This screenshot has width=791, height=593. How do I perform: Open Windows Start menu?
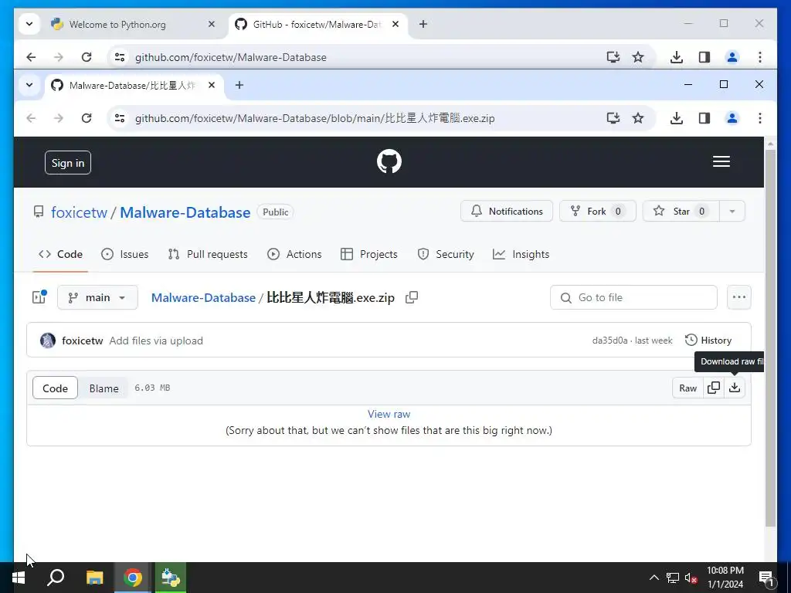19,578
